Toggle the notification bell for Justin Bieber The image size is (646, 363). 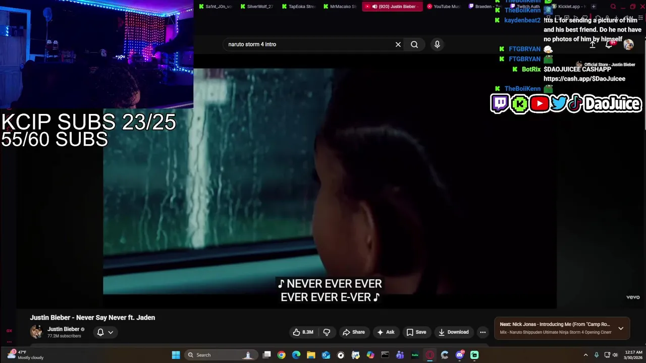100,332
